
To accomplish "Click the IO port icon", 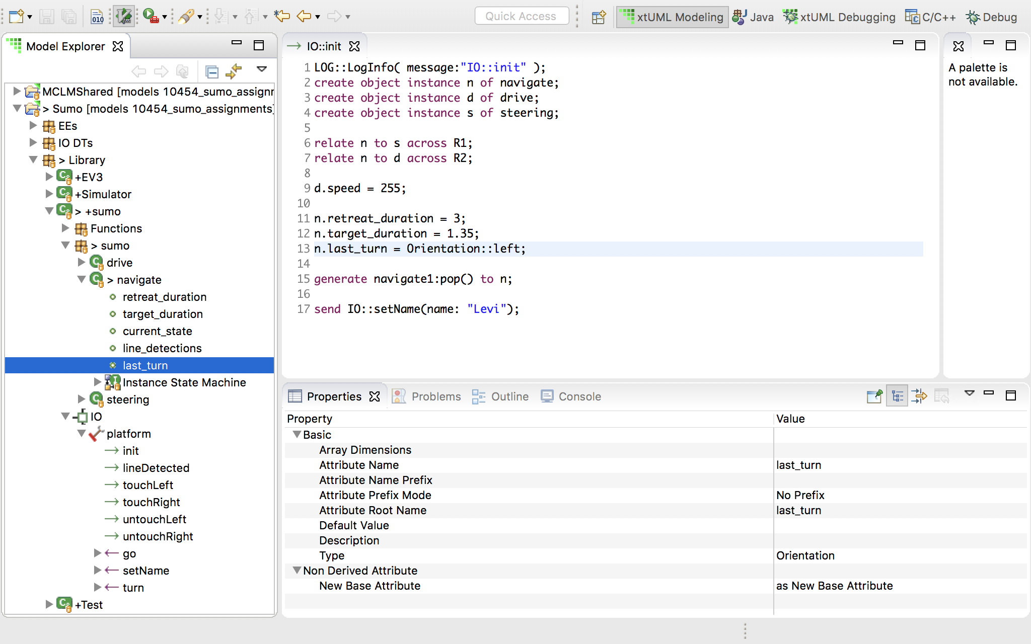I will click(81, 417).
